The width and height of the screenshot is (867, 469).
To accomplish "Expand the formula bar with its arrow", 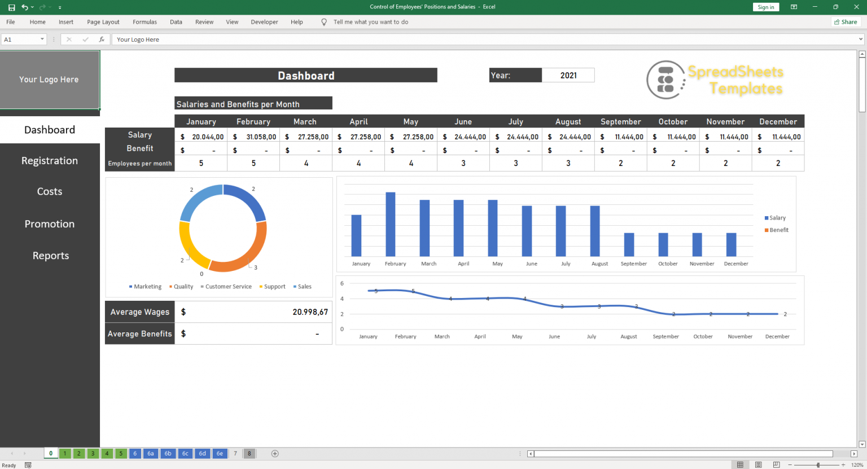I will [860, 40].
